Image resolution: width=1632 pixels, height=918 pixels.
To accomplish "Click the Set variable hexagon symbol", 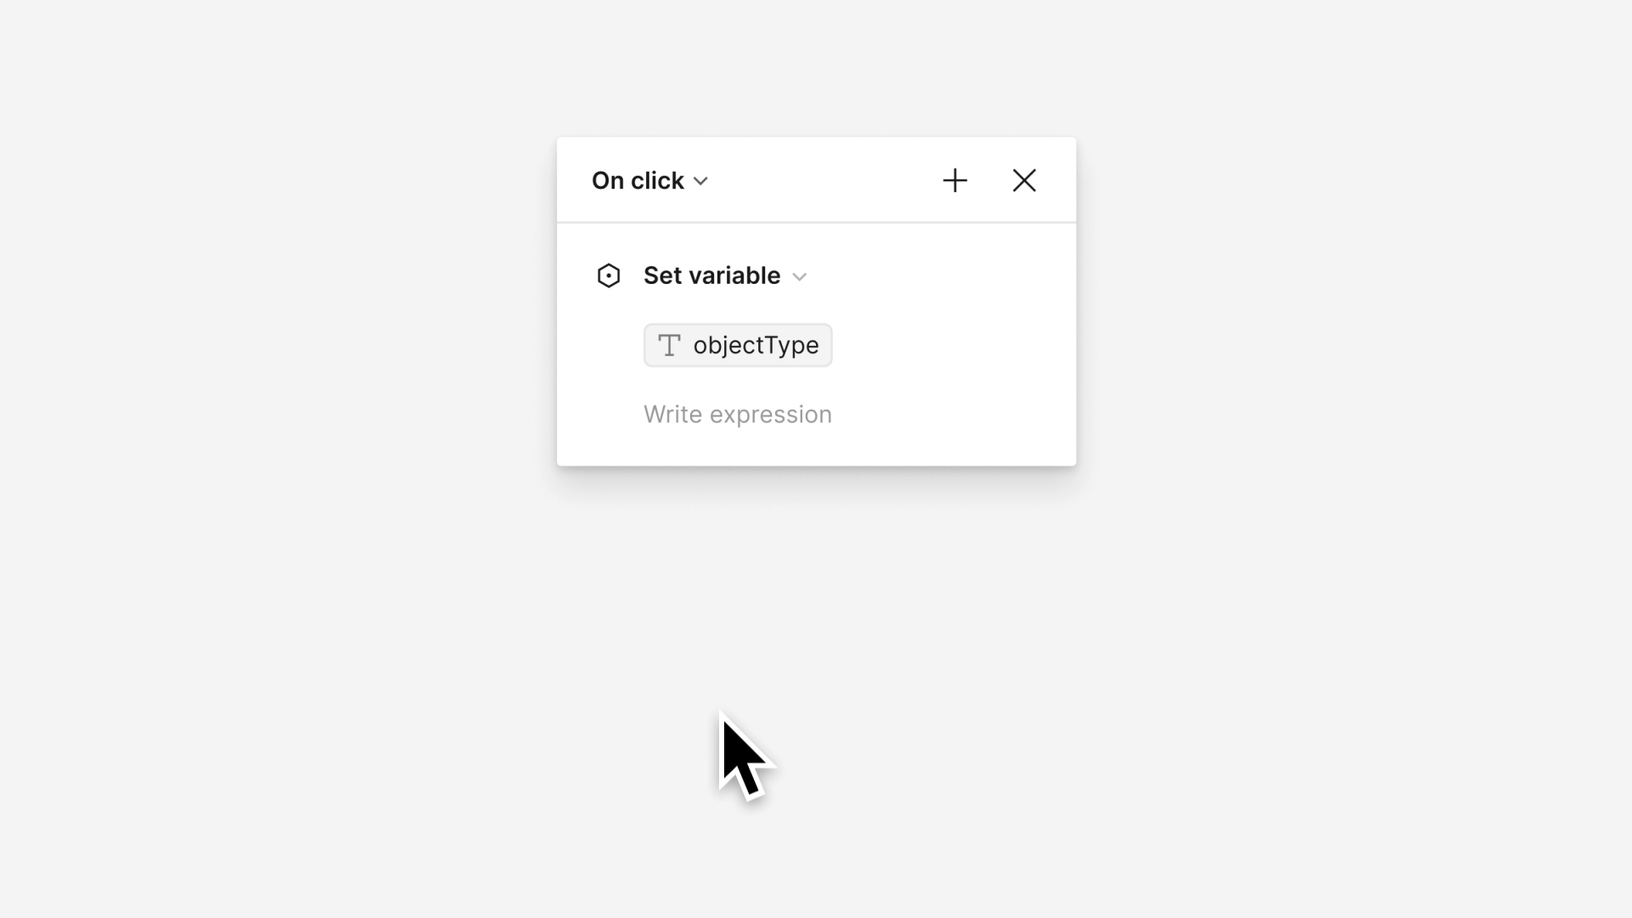I will point(609,275).
